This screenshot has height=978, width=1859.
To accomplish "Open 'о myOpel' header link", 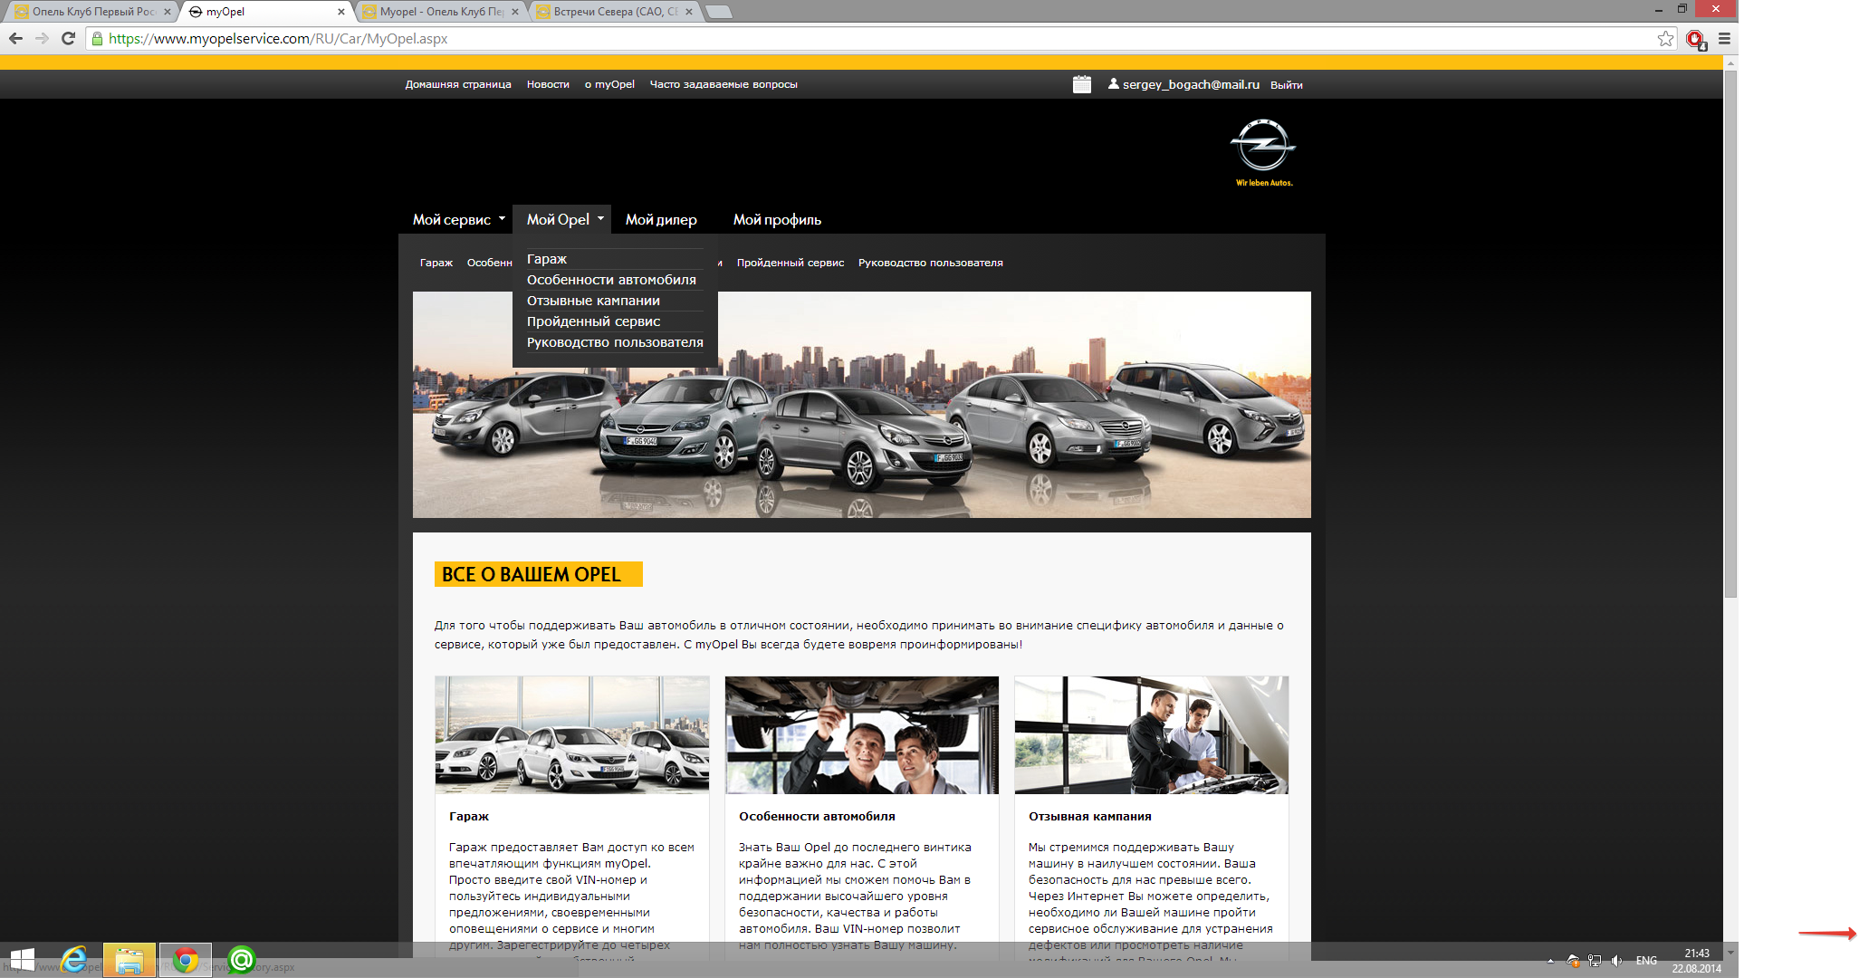I will click(x=609, y=84).
